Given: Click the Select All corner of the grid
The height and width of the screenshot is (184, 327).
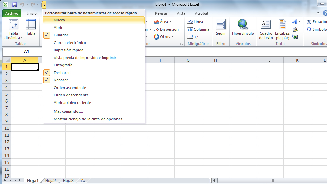Looking at the screenshot, I should (x=7, y=60).
